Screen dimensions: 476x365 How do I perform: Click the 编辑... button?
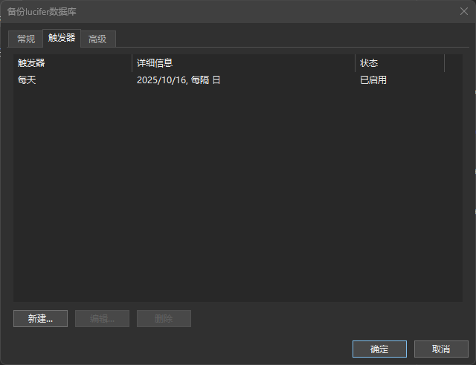[103, 319]
